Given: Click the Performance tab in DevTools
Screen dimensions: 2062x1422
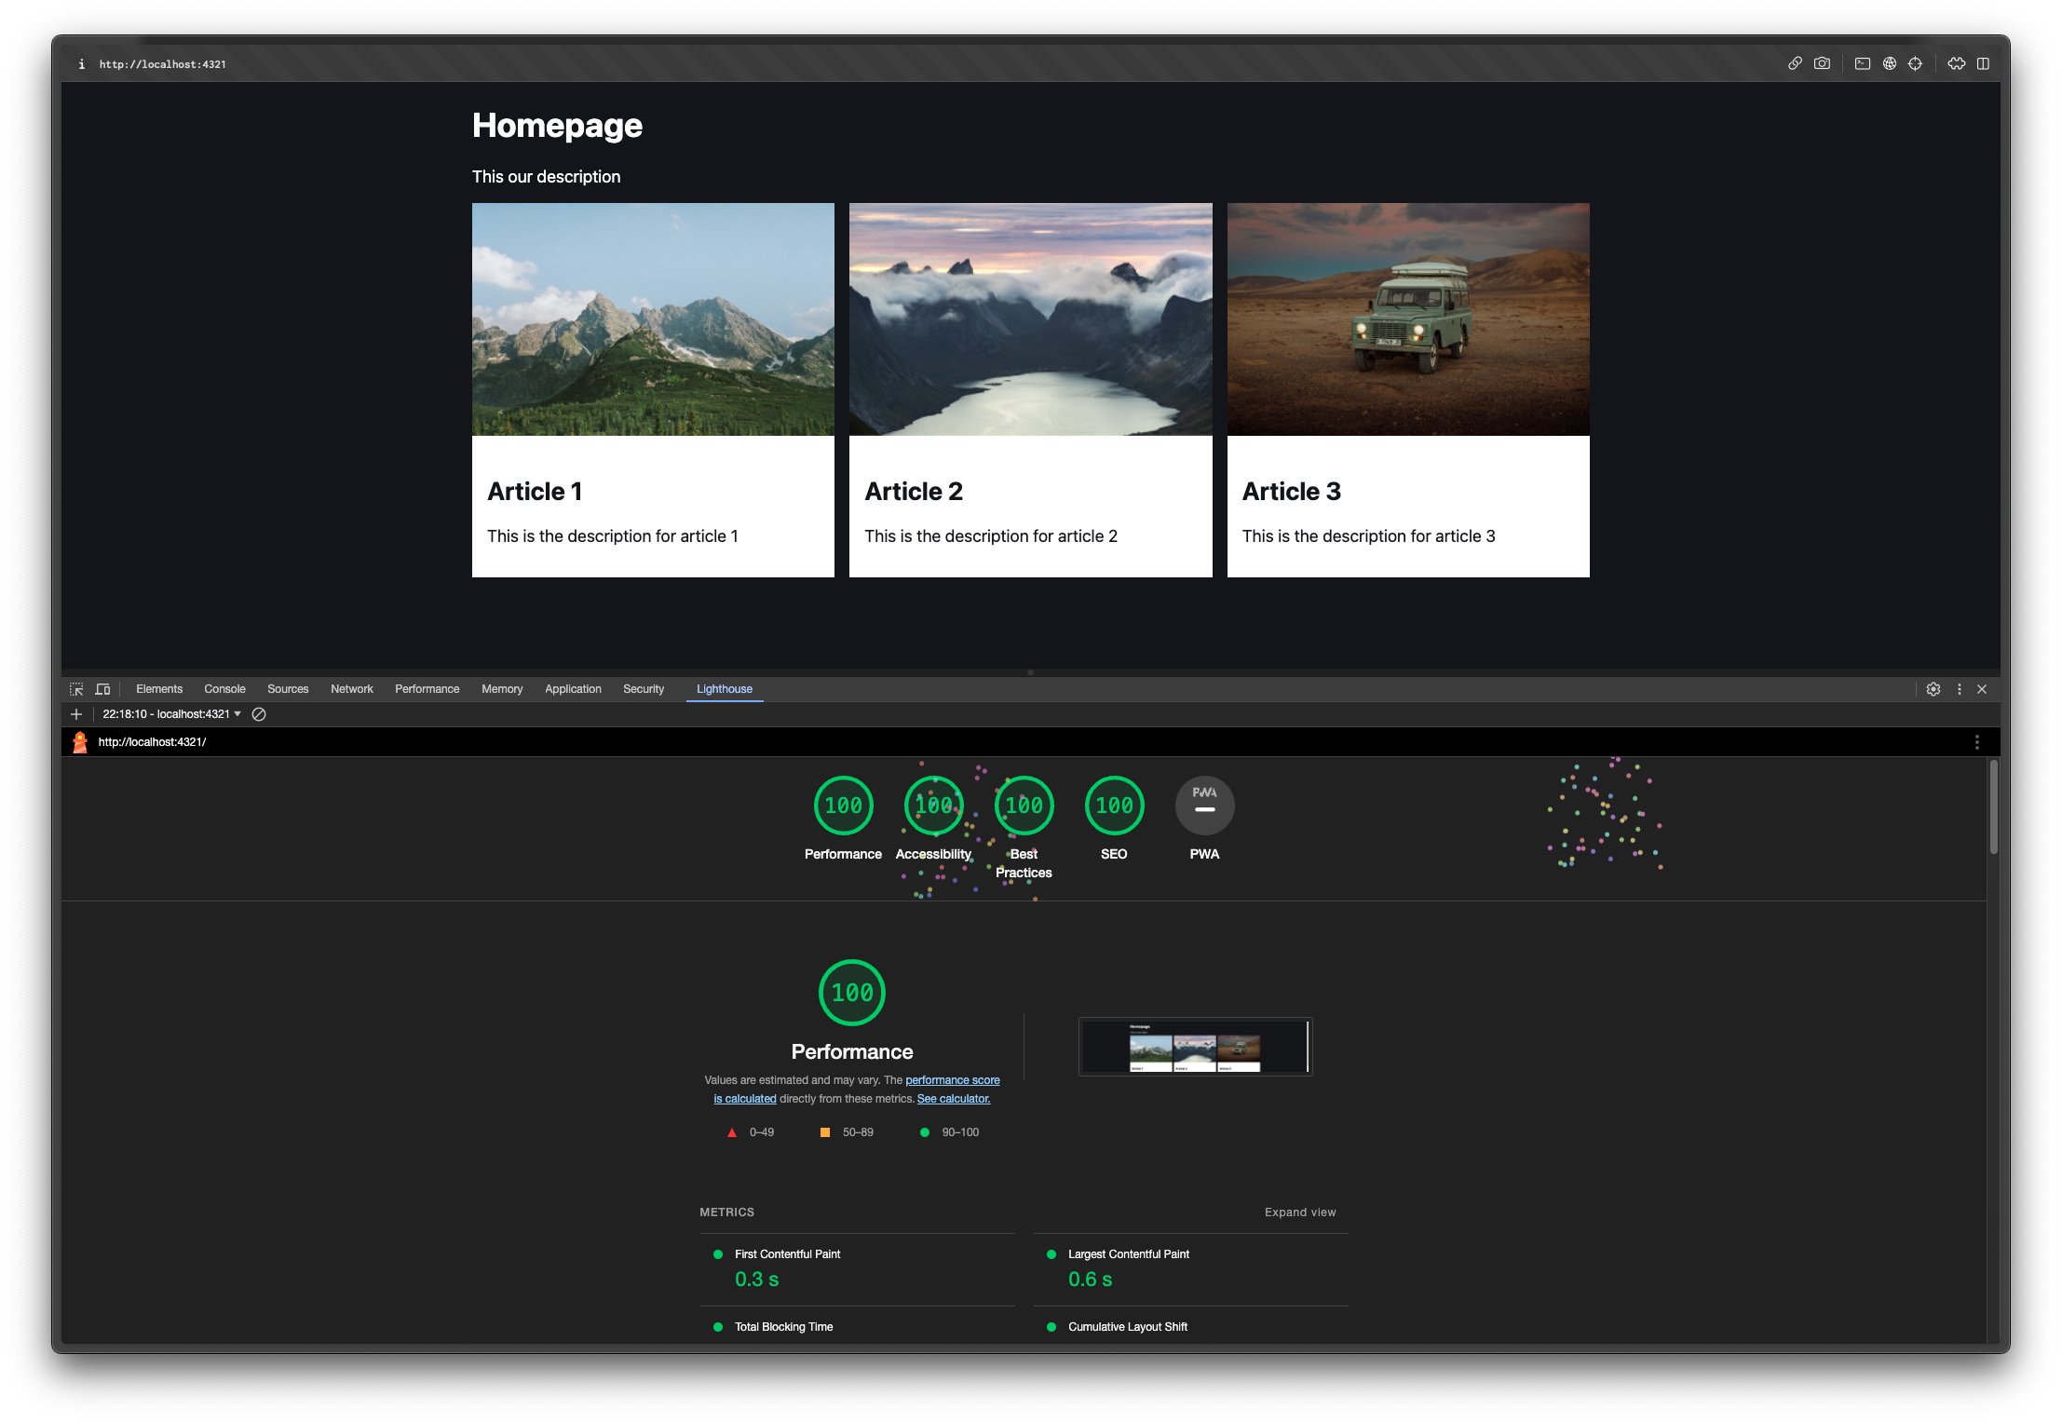Looking at the screenshot, I should (x=427, y=689).
